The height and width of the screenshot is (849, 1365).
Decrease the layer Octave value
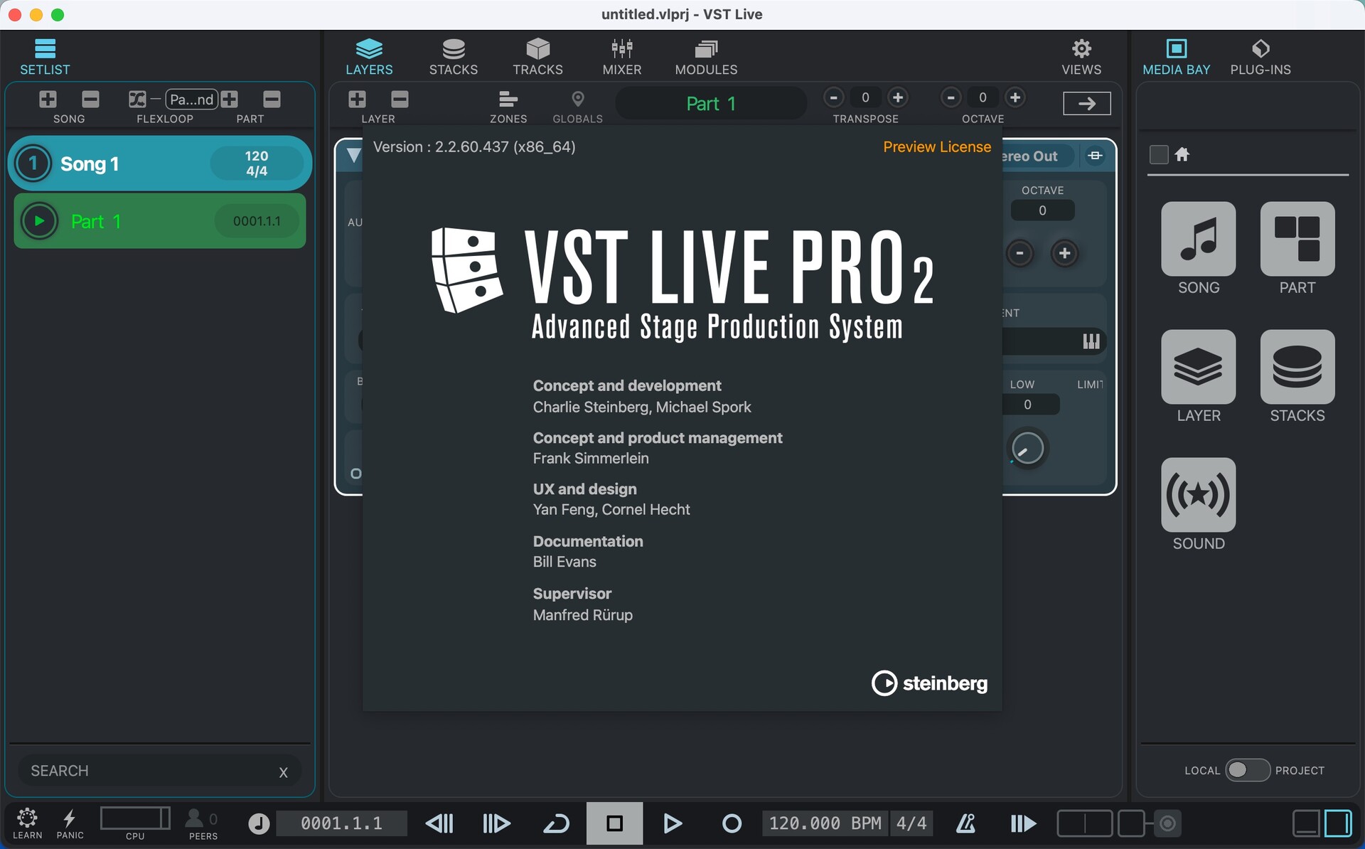click(1020, 253)
